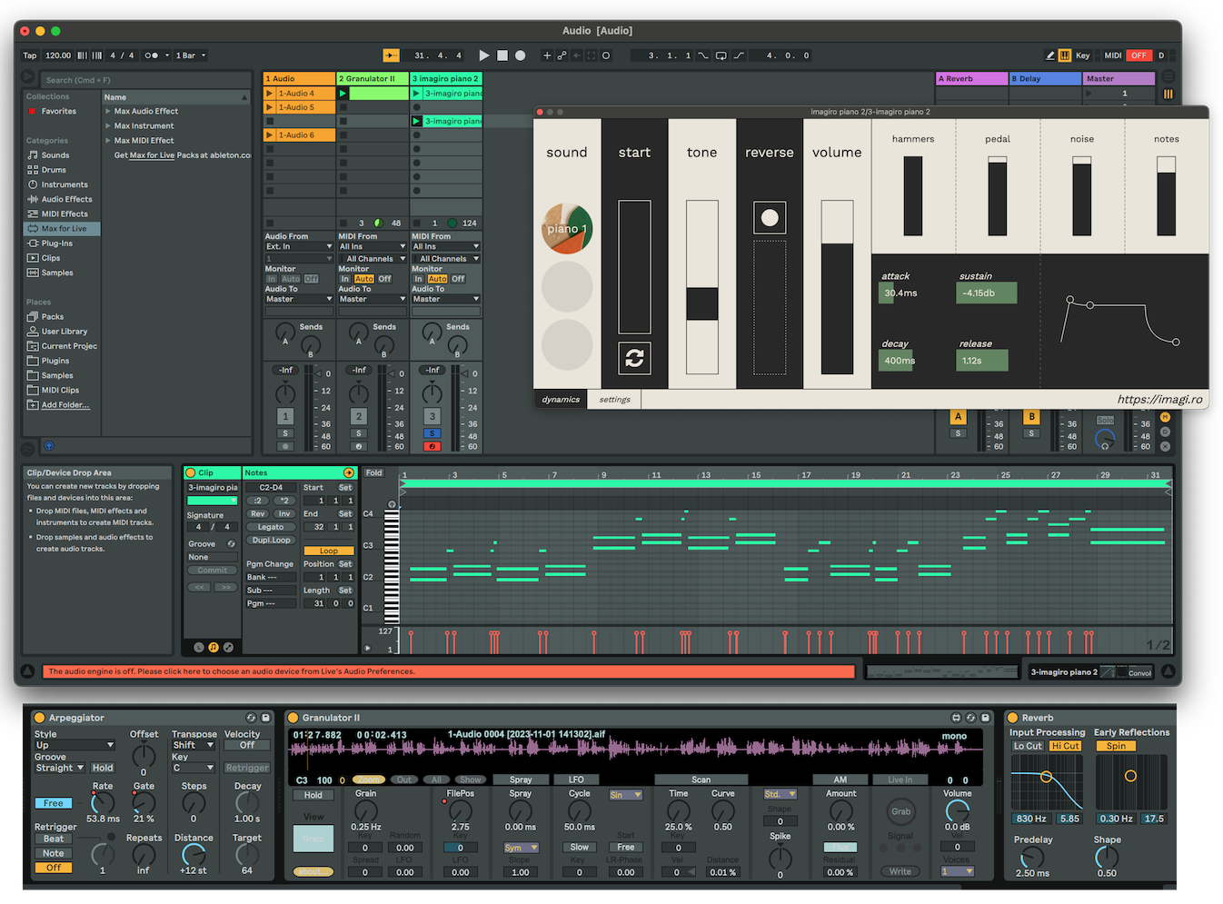Show the clip Notes box icon
Image resolution: width=1223 pixels, height=904 pixels.
point(214,647)
